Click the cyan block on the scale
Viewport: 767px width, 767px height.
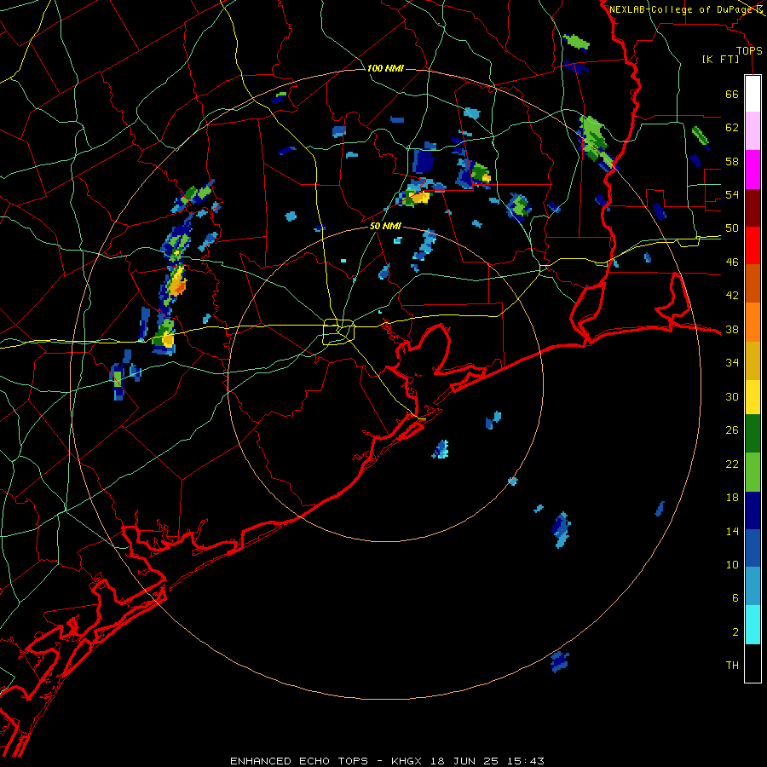tap(753, 625)
